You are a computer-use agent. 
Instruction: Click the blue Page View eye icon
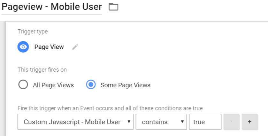coord(23,47)
